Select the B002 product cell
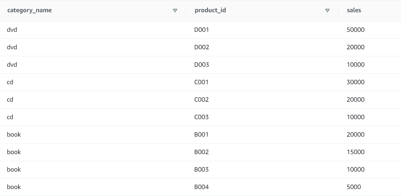Image resolution: width=401 pixels, height=196 pixels. (x=202, y=152)
